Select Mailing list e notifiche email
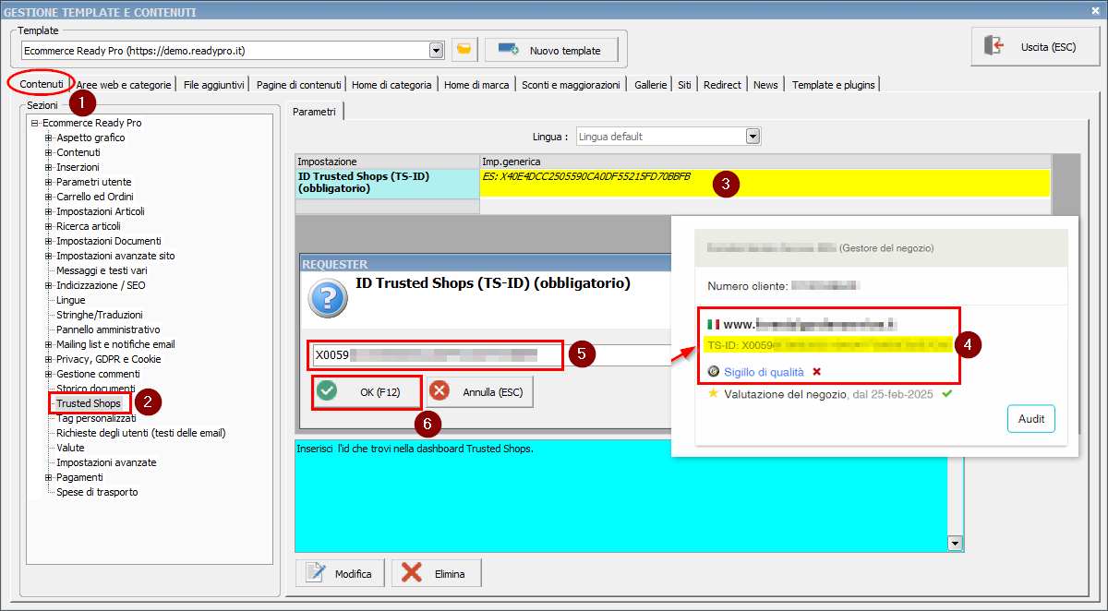1108x611 pixels. pos(115,344)
